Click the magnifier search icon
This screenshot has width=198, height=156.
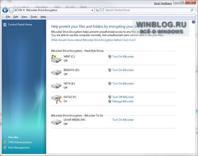[192, 10]
